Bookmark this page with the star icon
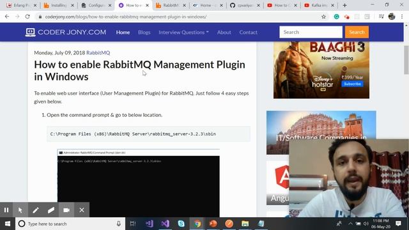 click(323, 17)
